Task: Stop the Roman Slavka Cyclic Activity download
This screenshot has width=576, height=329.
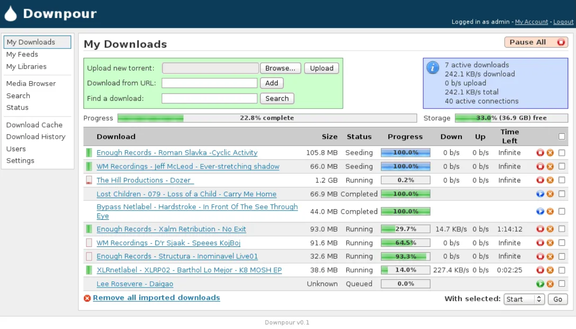Action: tap(540, 153)
